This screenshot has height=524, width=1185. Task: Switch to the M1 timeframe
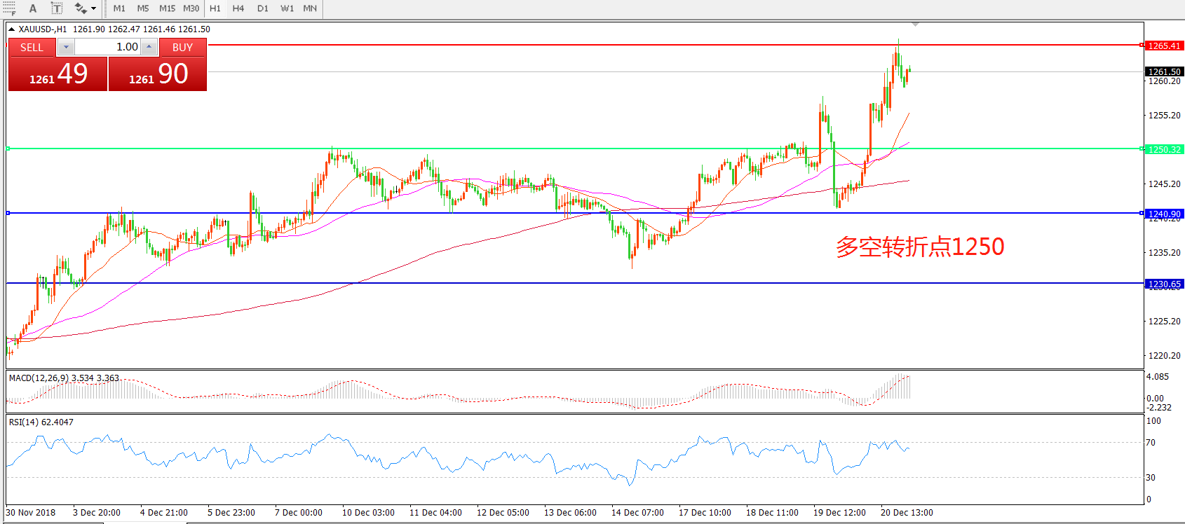pyautogui.click(x=119, y=8)
